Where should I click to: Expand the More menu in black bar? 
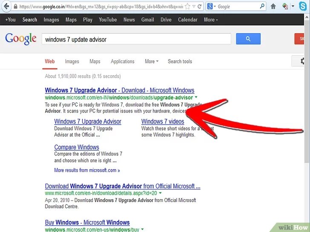tap(211, 20)
